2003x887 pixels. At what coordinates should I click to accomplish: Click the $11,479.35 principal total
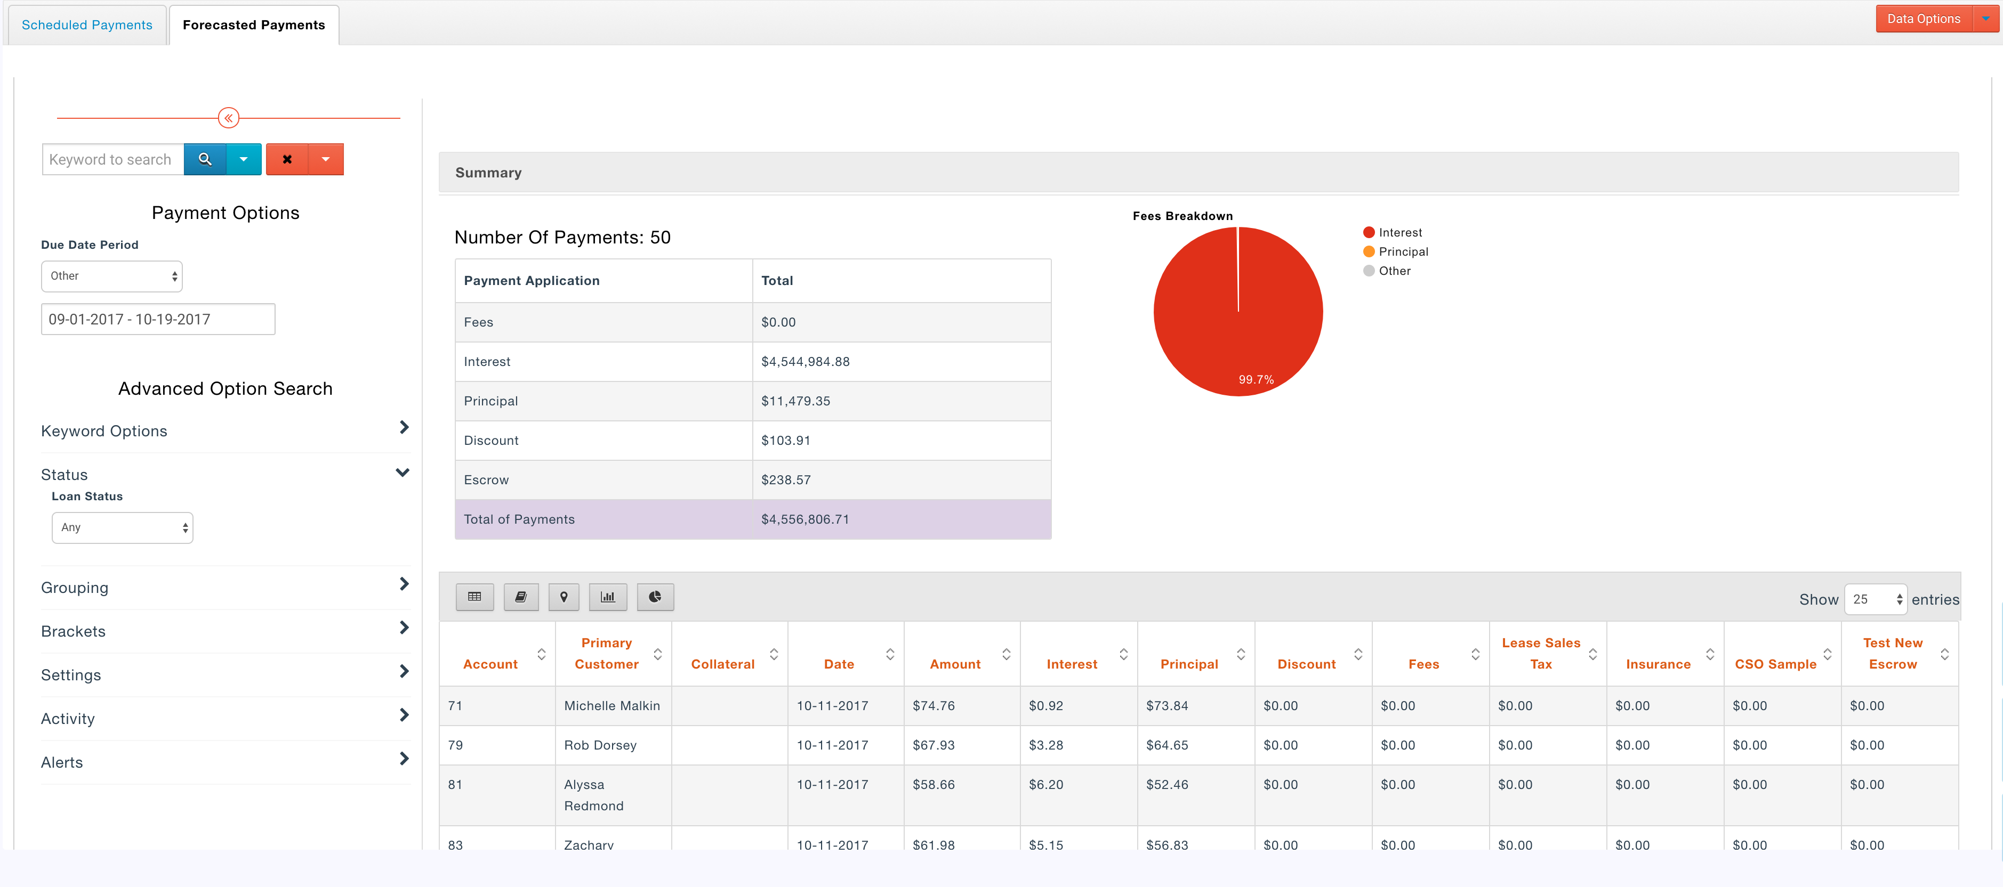(x=795, y=401)
